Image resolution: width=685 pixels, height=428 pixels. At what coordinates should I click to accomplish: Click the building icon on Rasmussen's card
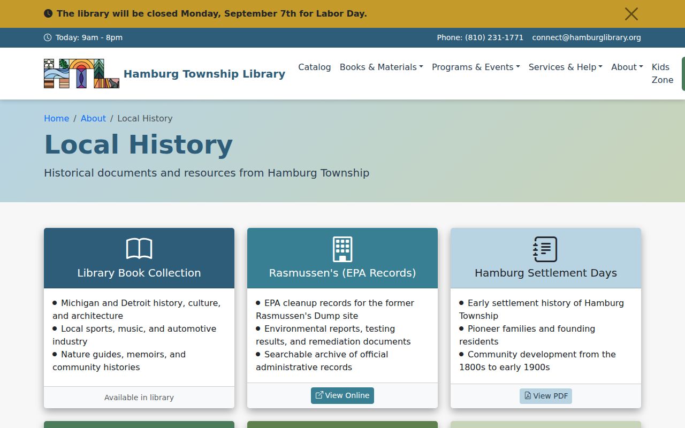tap(342, 249)
